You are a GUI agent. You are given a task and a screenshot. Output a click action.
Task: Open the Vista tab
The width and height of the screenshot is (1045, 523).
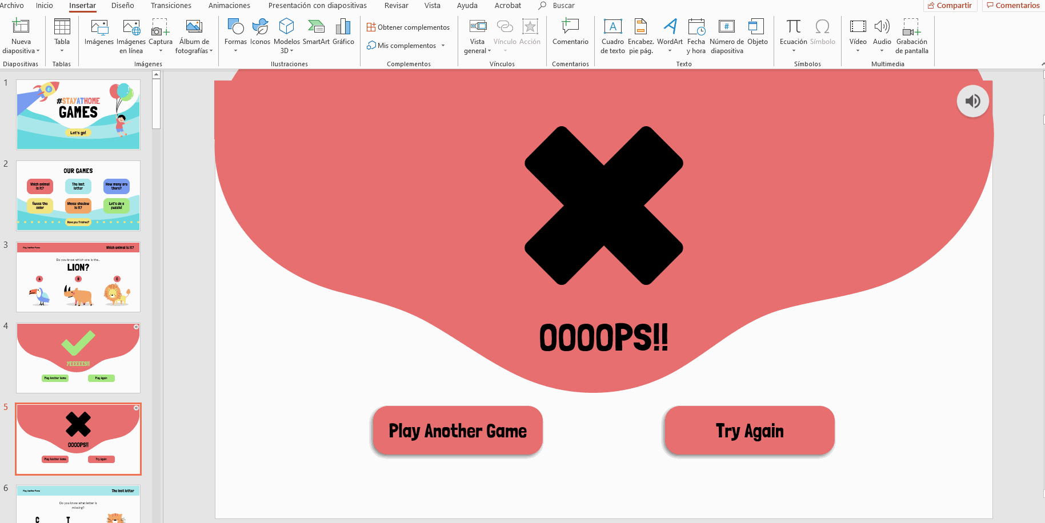[x=433, y=5]
